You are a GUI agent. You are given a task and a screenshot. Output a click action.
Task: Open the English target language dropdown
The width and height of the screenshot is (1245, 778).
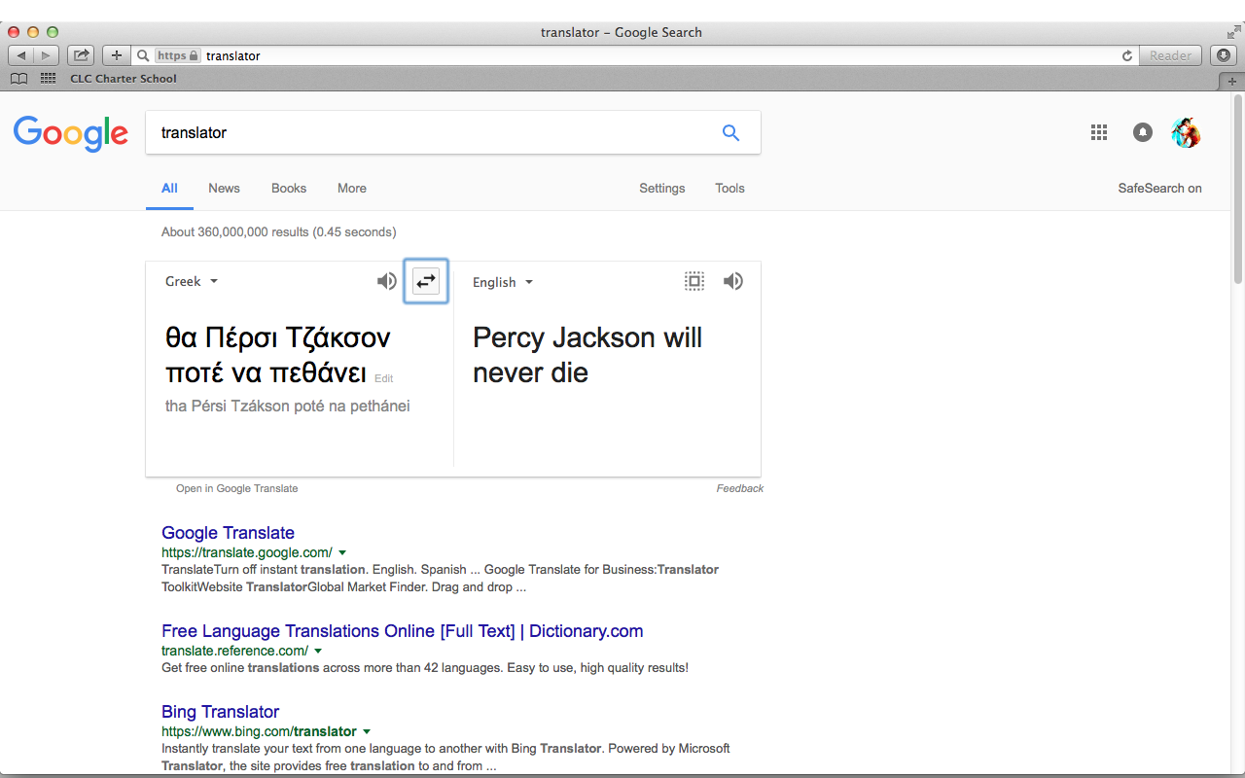click(503, 282)
